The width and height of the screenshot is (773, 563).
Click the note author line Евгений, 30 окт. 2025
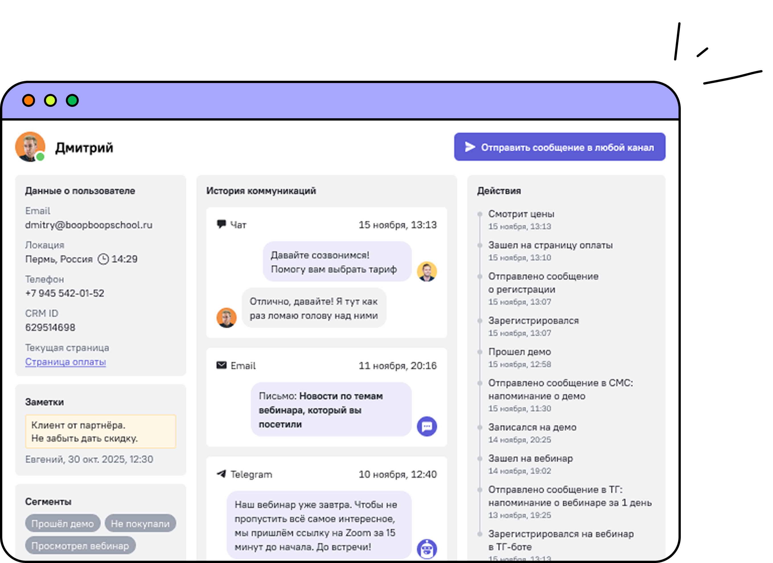click(x=89, y=459)
